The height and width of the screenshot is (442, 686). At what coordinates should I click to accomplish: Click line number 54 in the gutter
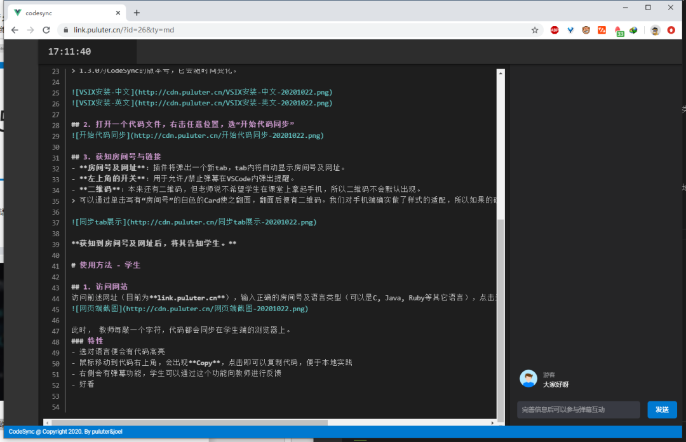(55, 408)
